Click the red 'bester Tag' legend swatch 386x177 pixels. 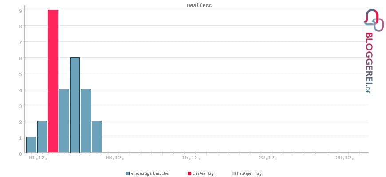[x=189, y=173]
